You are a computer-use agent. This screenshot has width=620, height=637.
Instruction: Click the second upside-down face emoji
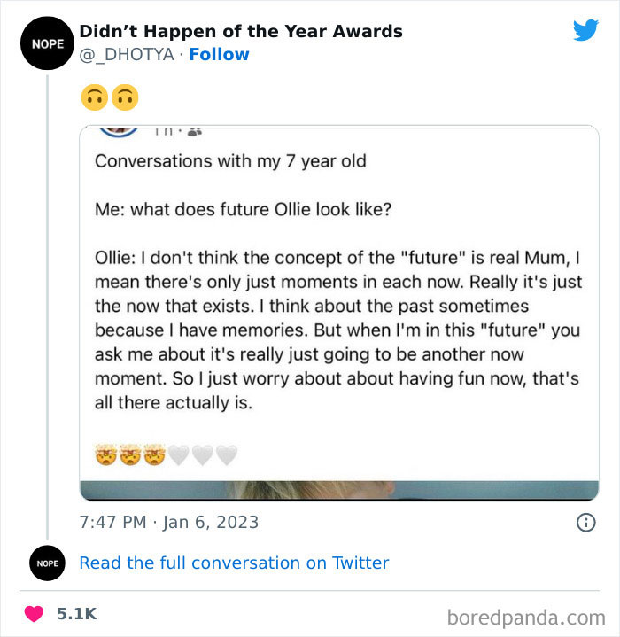tap(125, 97)
